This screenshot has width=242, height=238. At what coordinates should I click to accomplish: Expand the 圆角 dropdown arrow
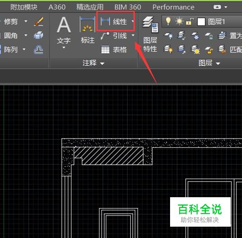26,35
